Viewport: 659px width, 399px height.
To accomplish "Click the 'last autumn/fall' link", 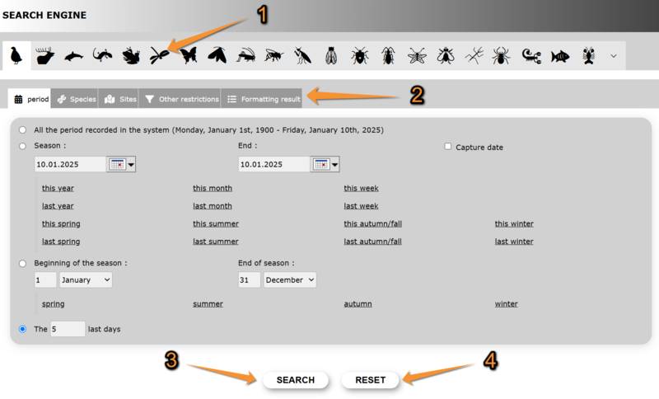I will click(x=373, y=242).
